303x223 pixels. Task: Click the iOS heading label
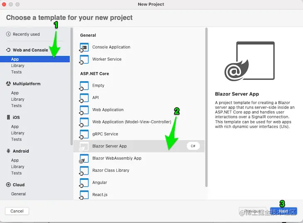pyautogui.click(x=16, y=117)
